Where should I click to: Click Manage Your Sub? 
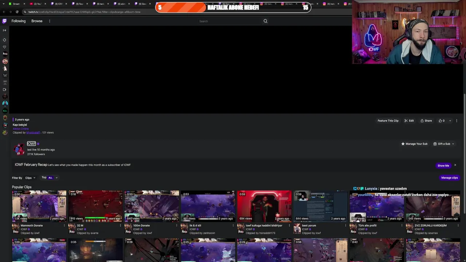click(x=414, y=144)
